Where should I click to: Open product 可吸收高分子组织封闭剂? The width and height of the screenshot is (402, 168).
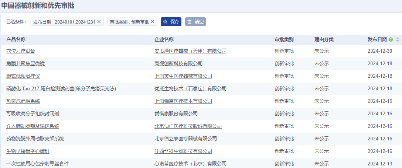(x=33, y=113)
